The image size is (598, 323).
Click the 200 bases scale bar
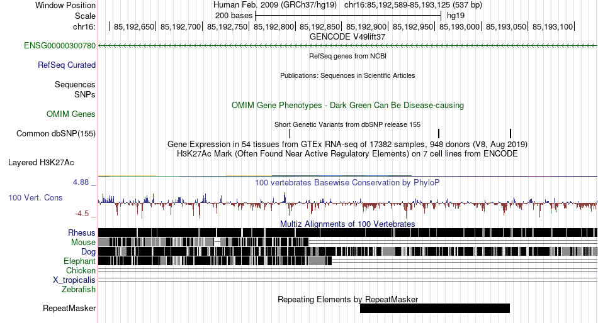click(x=348, y=16)
